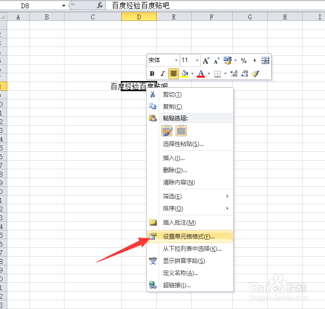Select column G header
The width and height of the screenshot is (325, 309).
250,17
